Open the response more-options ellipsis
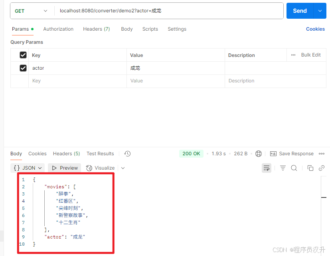 (x=322, y=154)
